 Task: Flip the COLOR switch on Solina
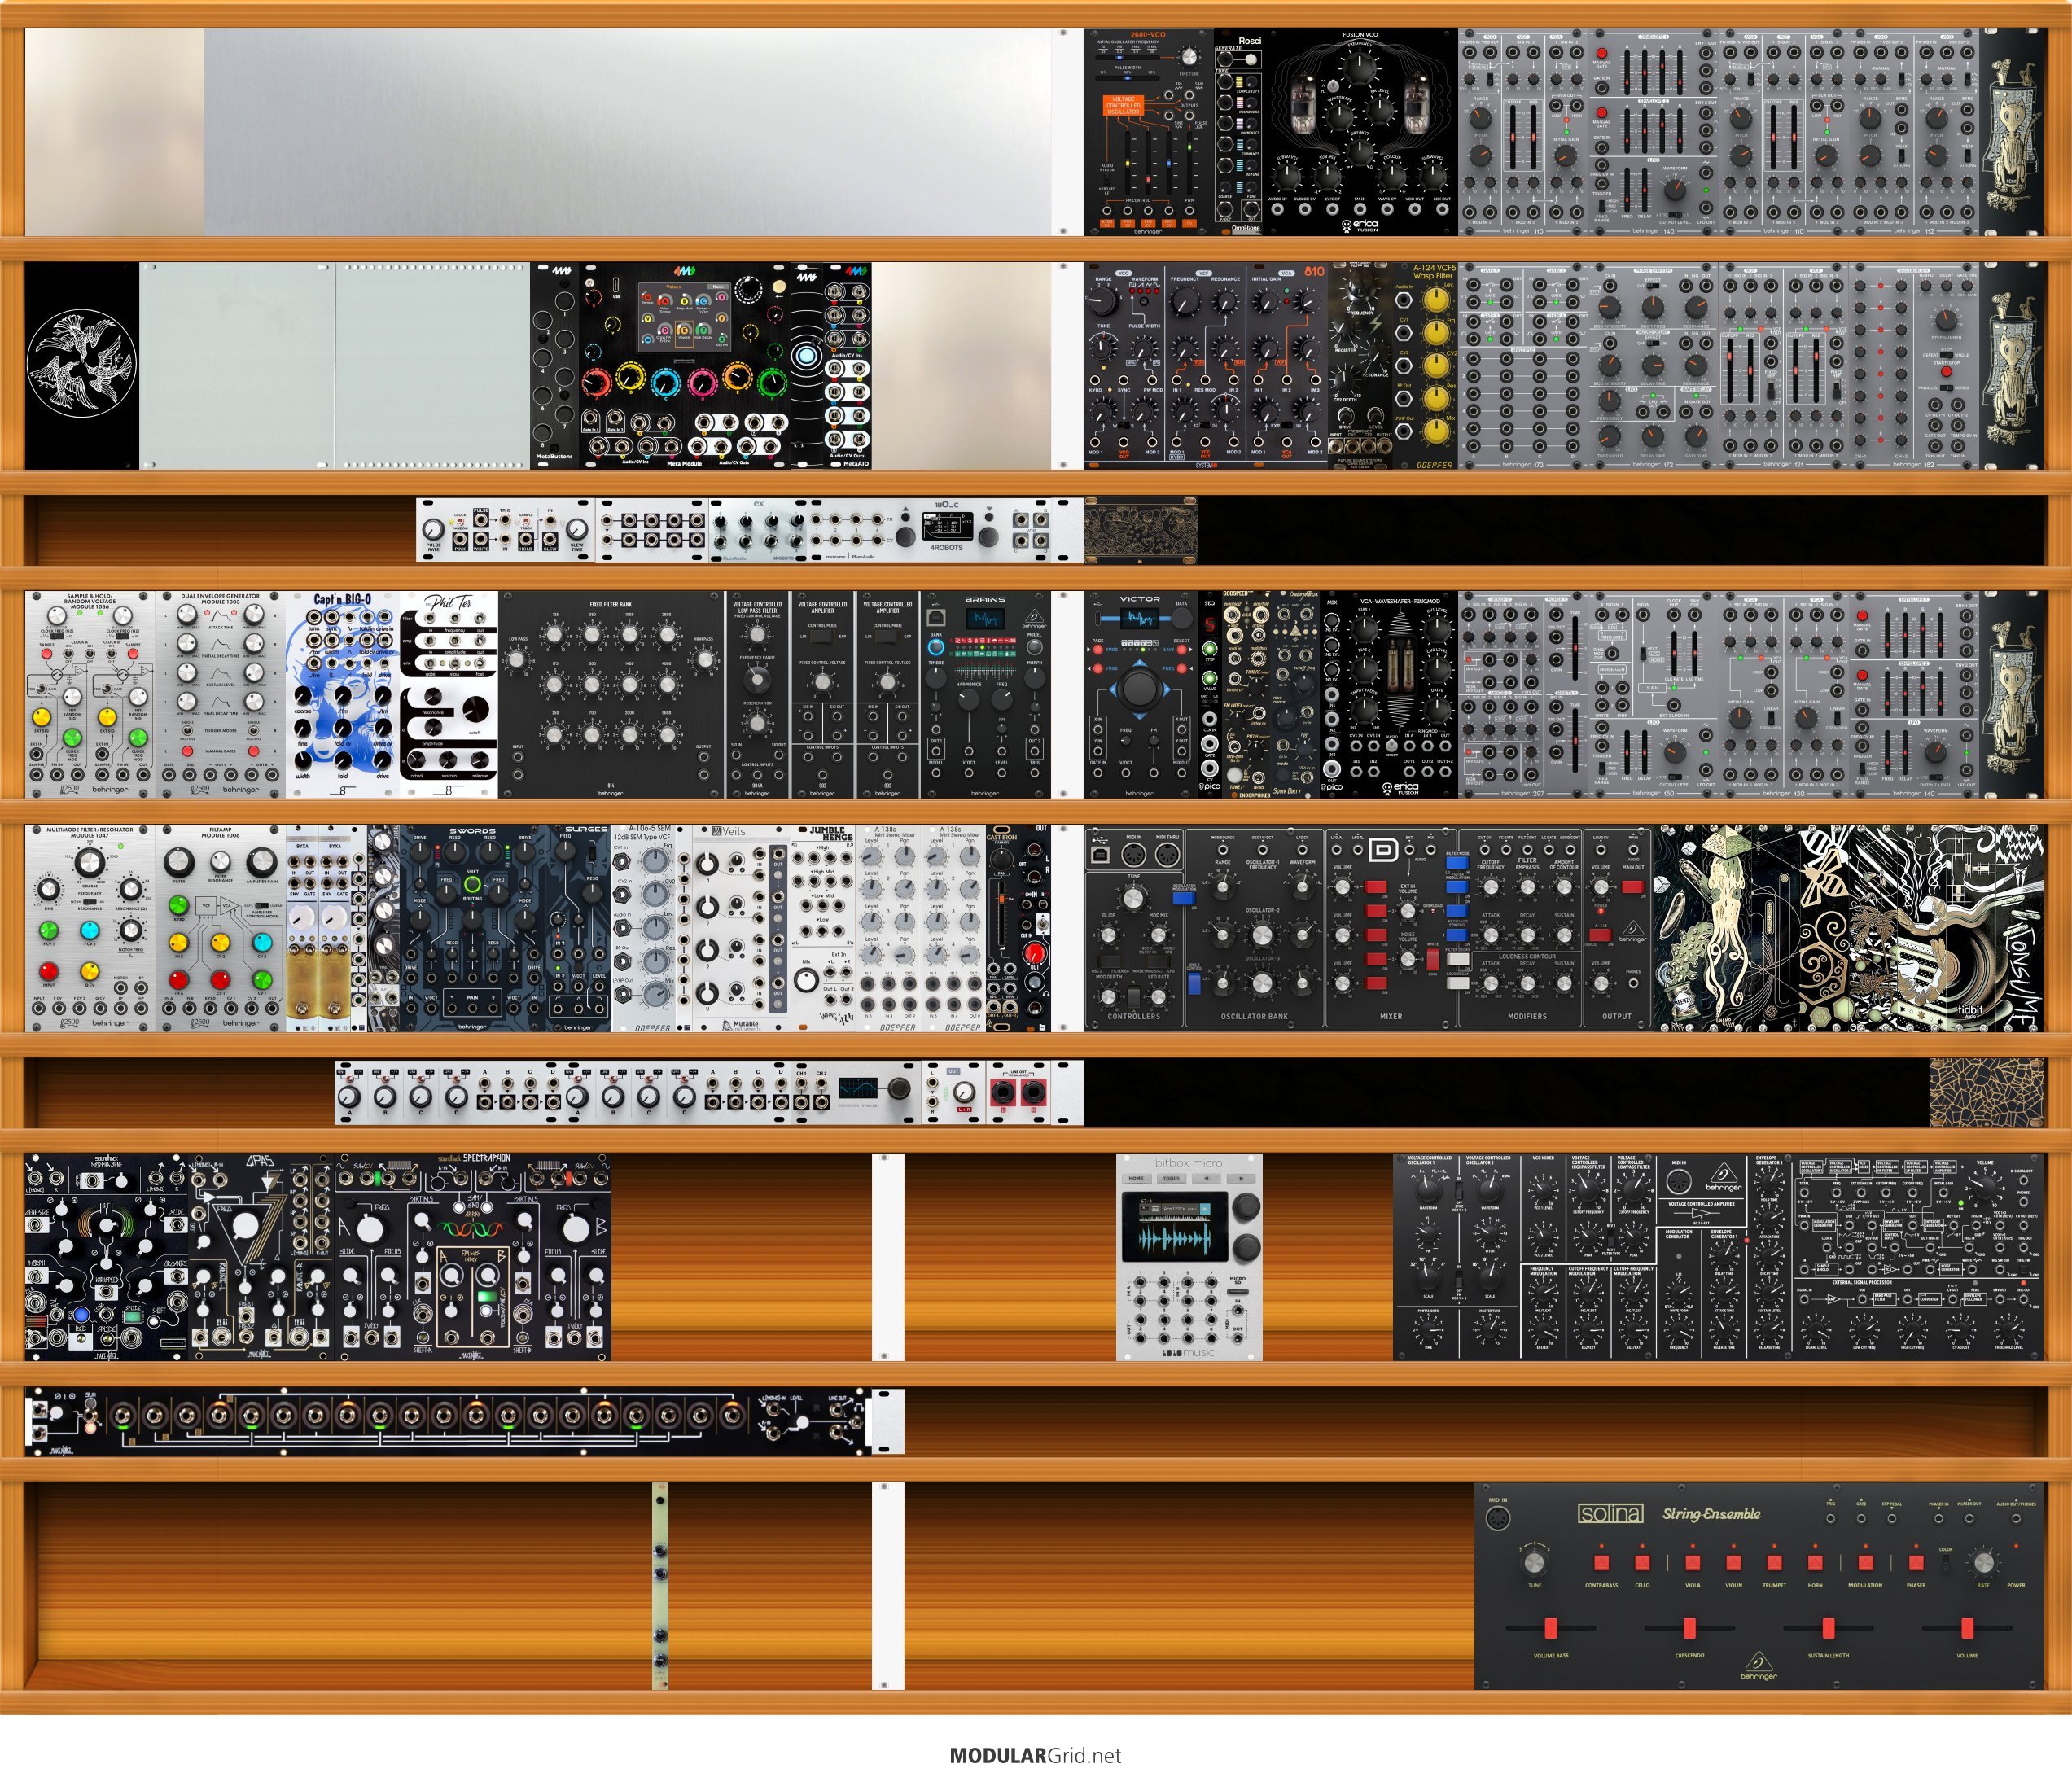1946,1564
